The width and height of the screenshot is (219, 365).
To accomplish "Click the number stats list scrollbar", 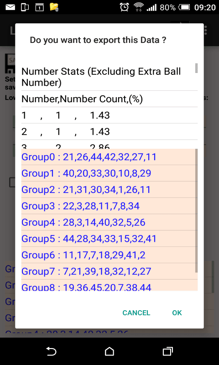I will coord(197,68).
